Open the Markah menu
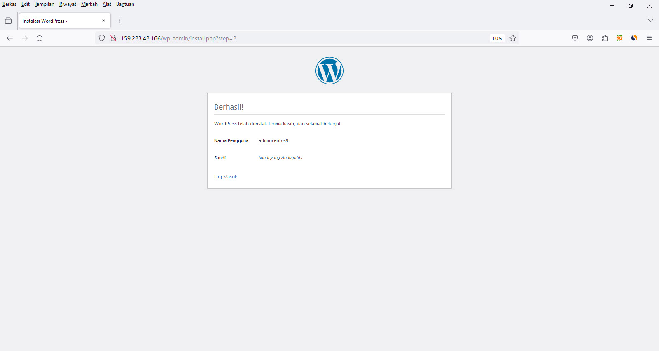The width and height of the screenshot is (659, 351). 89,4
